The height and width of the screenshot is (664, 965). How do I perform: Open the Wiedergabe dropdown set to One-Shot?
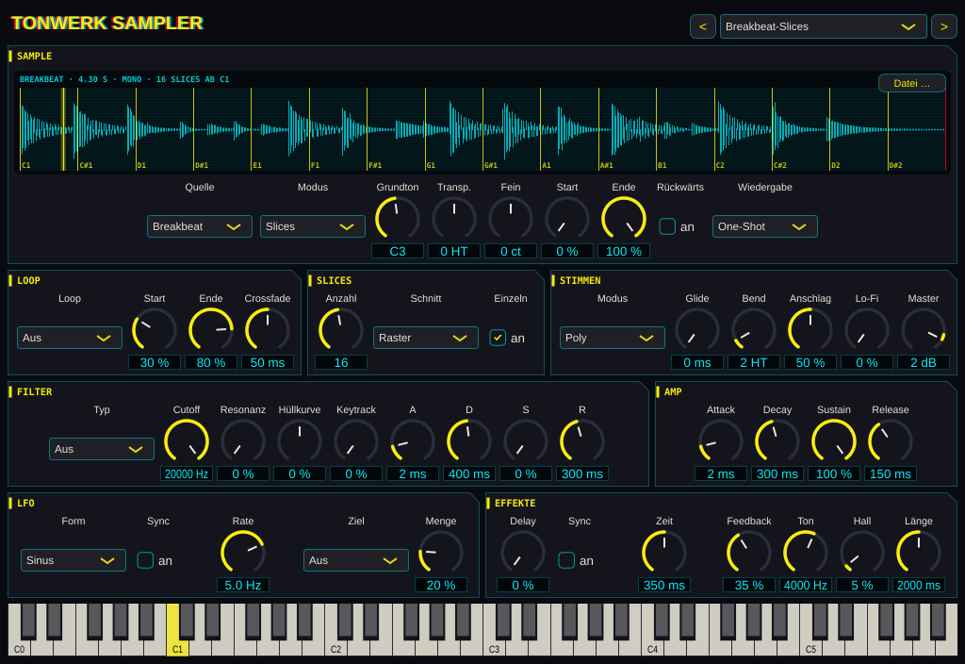765,226
